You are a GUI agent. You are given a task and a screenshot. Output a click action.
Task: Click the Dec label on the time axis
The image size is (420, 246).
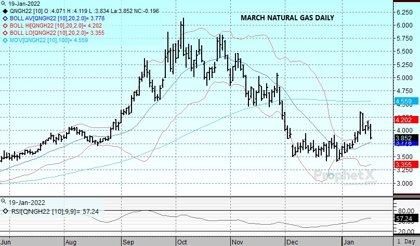pos(291,242)
